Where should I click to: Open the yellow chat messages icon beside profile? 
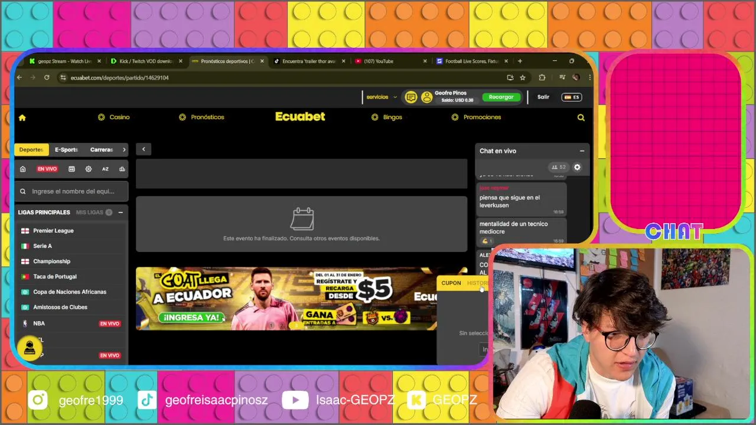click(411, 97)
